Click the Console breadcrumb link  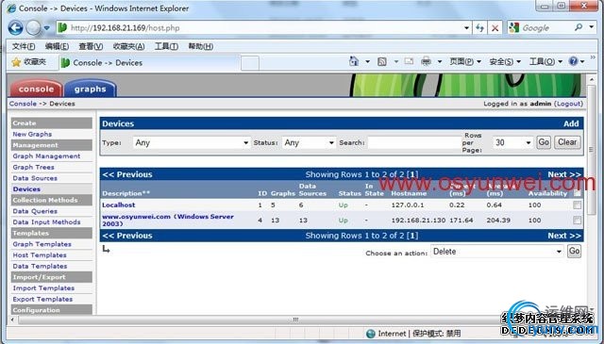(23, 104)
